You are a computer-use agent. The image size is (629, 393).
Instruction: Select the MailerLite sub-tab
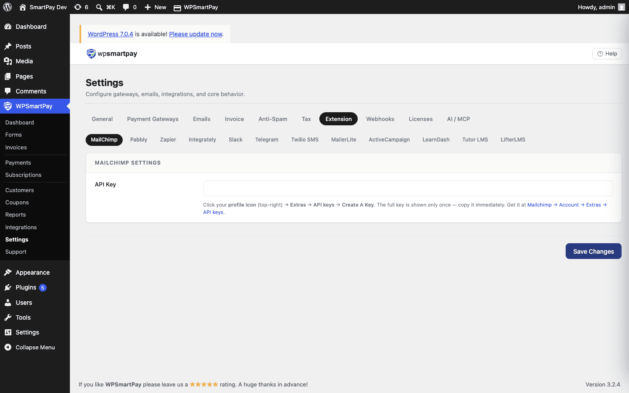pyautogui.click(x=344, y=140)
